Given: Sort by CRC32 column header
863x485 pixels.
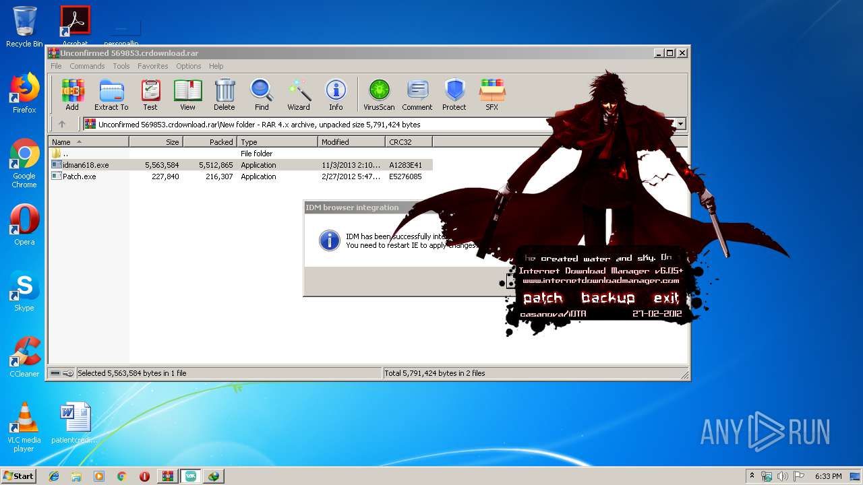Looking at the screenshot, I should pyautogui.click(x=409, y=142).
